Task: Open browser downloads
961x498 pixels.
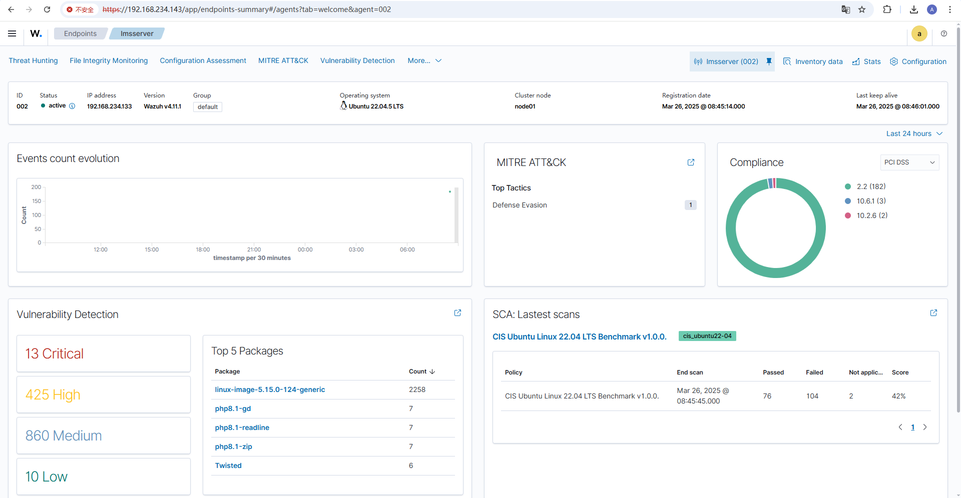Action: 914,9
